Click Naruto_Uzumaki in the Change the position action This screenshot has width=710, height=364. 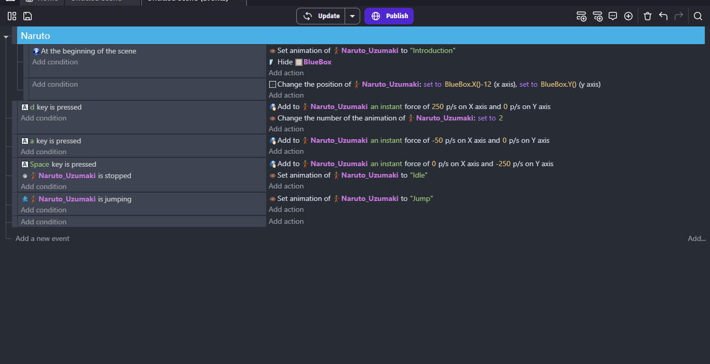pos(391,84)
